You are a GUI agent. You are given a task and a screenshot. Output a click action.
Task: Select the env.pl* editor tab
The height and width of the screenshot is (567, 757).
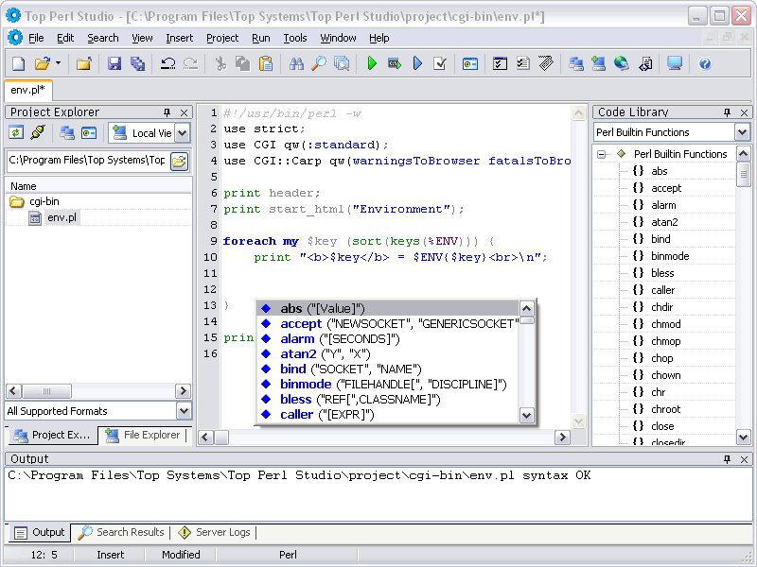(28, 90)
